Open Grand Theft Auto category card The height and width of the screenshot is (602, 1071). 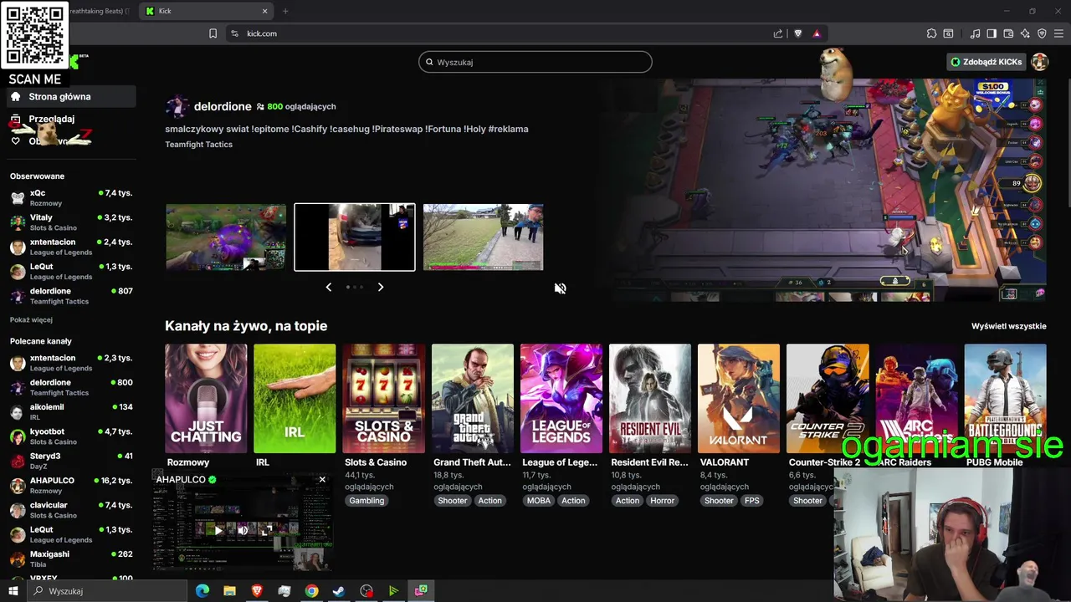[472, 399]
